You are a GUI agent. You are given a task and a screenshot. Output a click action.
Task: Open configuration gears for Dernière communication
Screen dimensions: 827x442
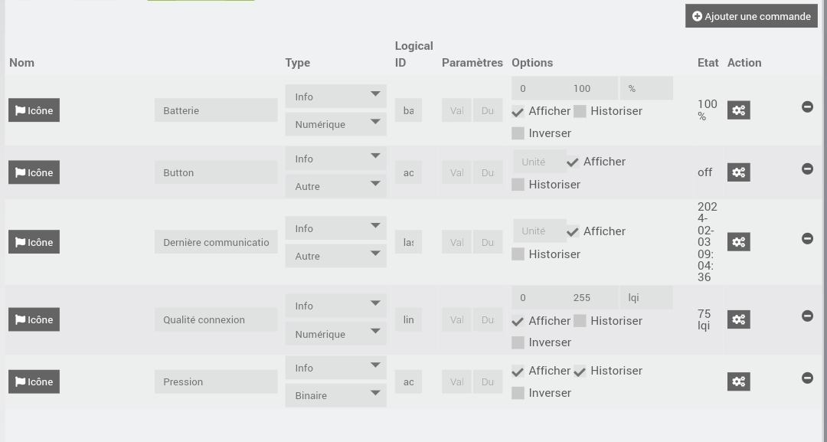point(738,242)
